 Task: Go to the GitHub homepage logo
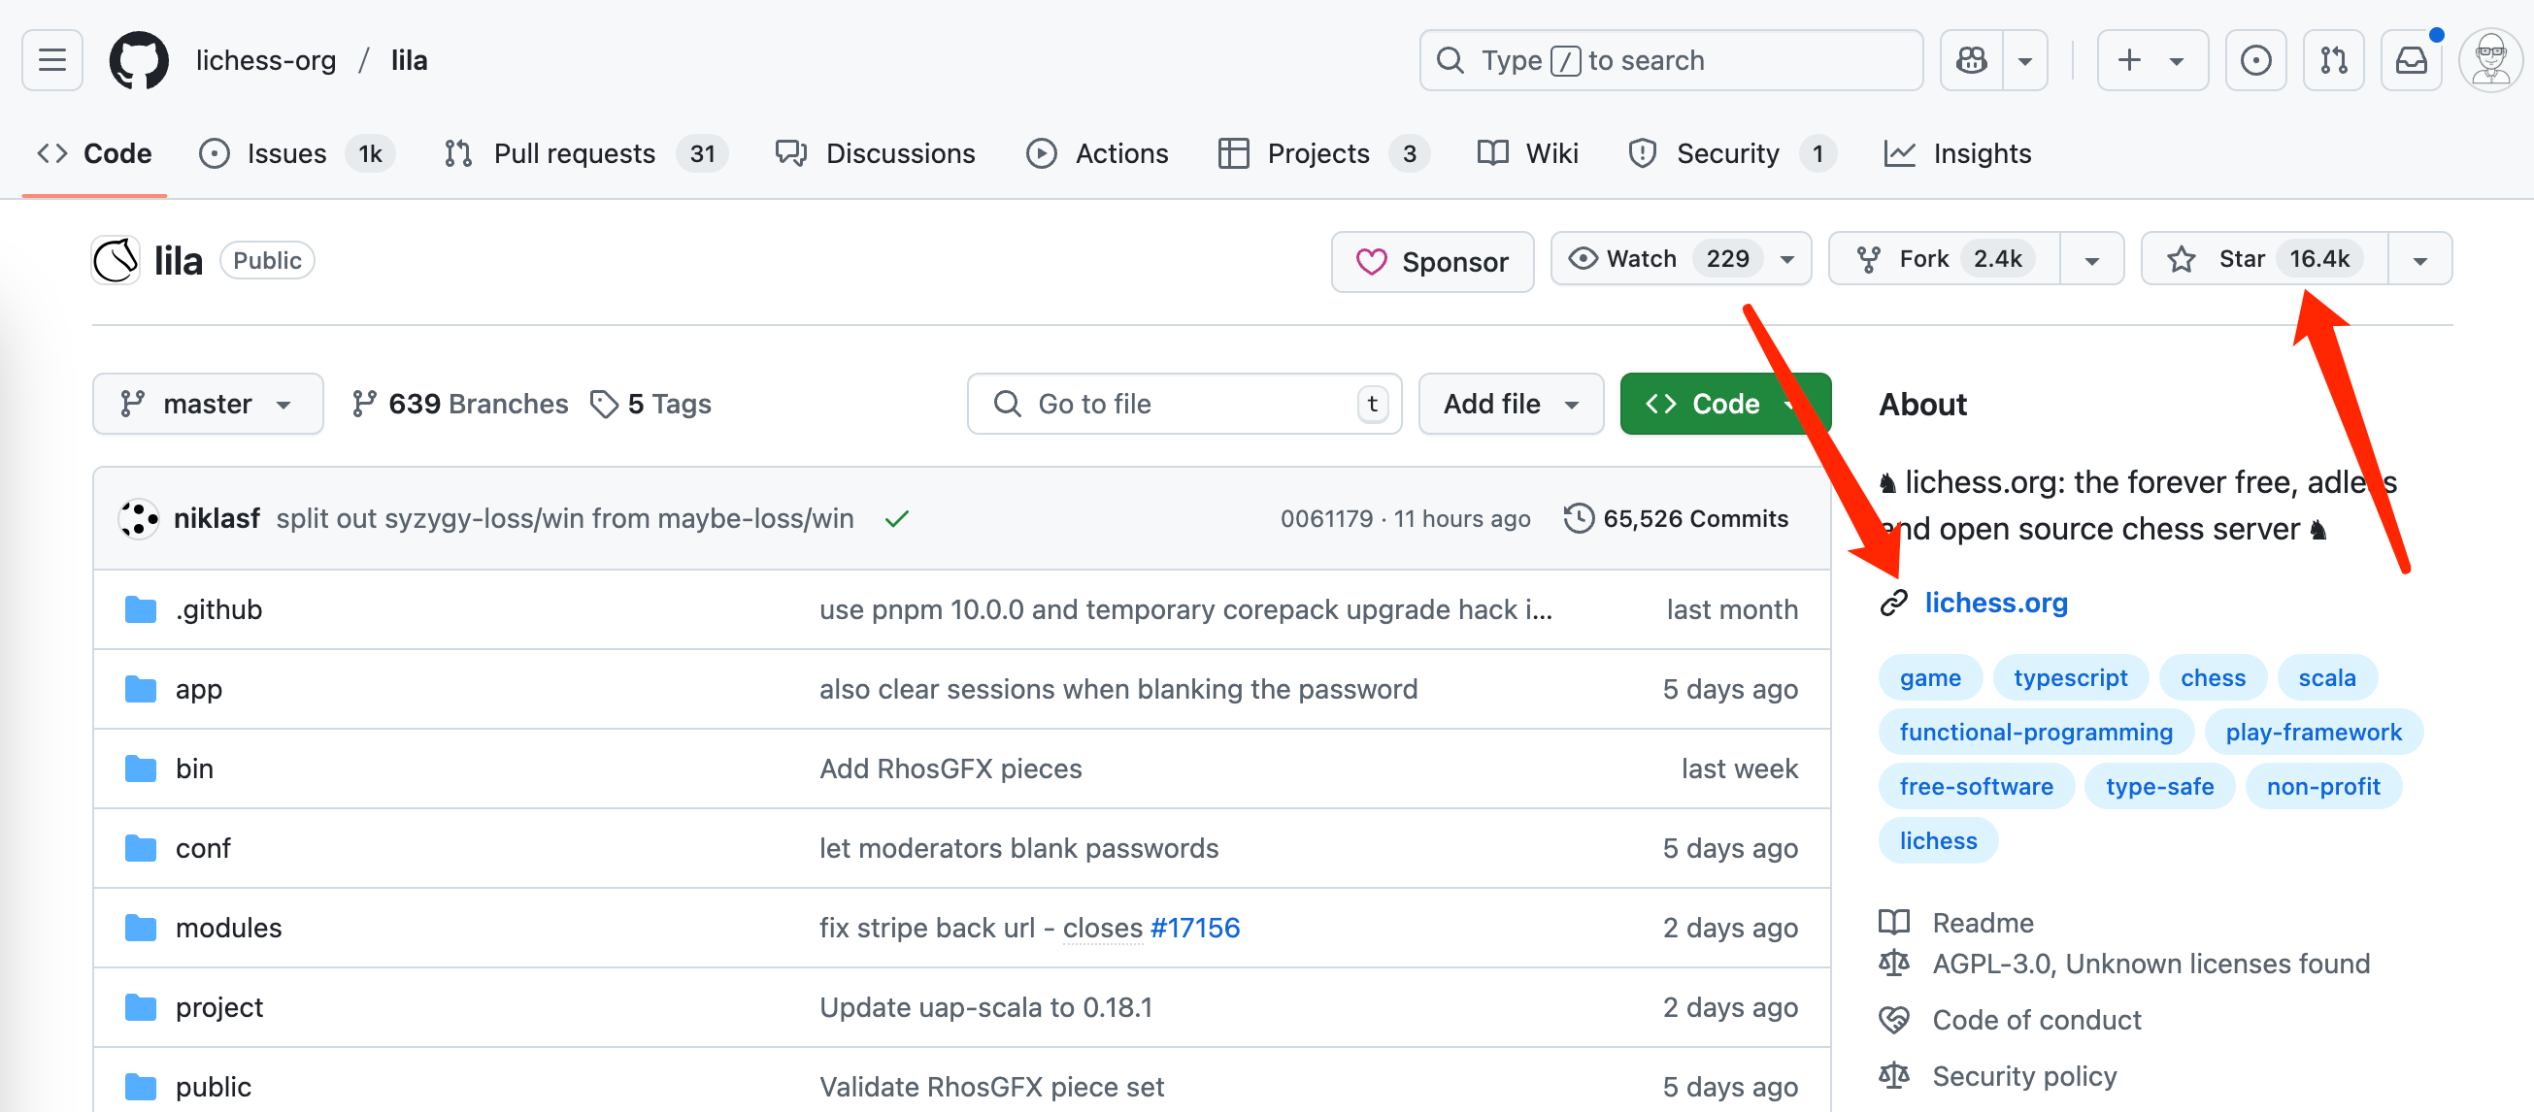[139, 60]
